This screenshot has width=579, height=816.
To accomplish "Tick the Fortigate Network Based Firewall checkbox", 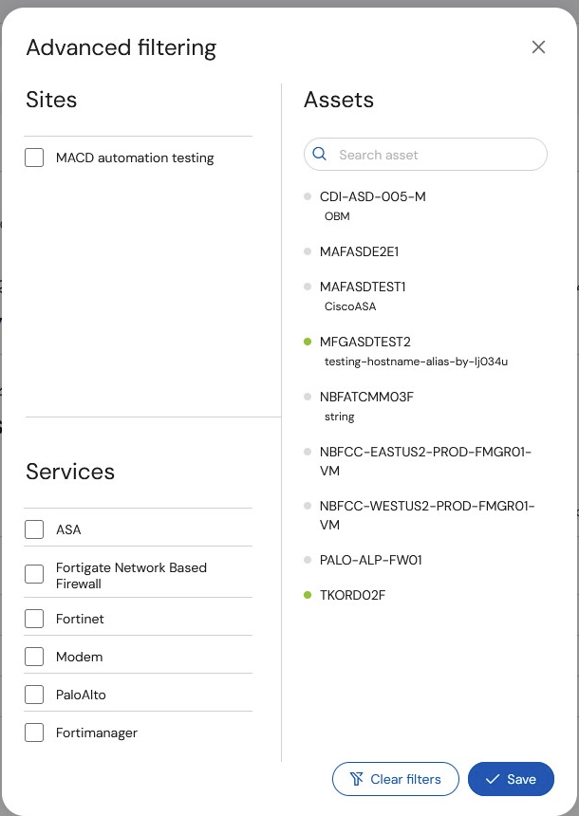I will pyautogui.click(x=34, y=574).
